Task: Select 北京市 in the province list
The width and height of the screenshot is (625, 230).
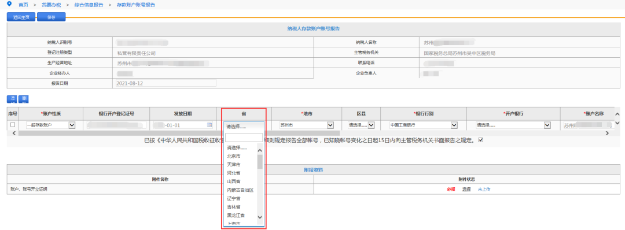Action: [x=234, y=156]
